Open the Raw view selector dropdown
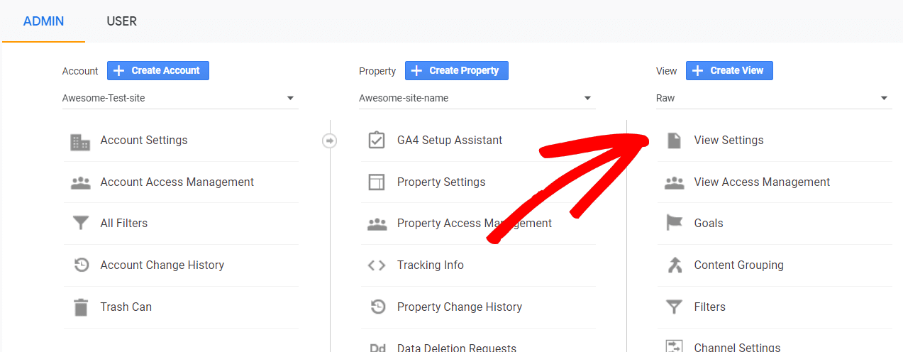Screen dimensions: 903x352 [774, 98]
